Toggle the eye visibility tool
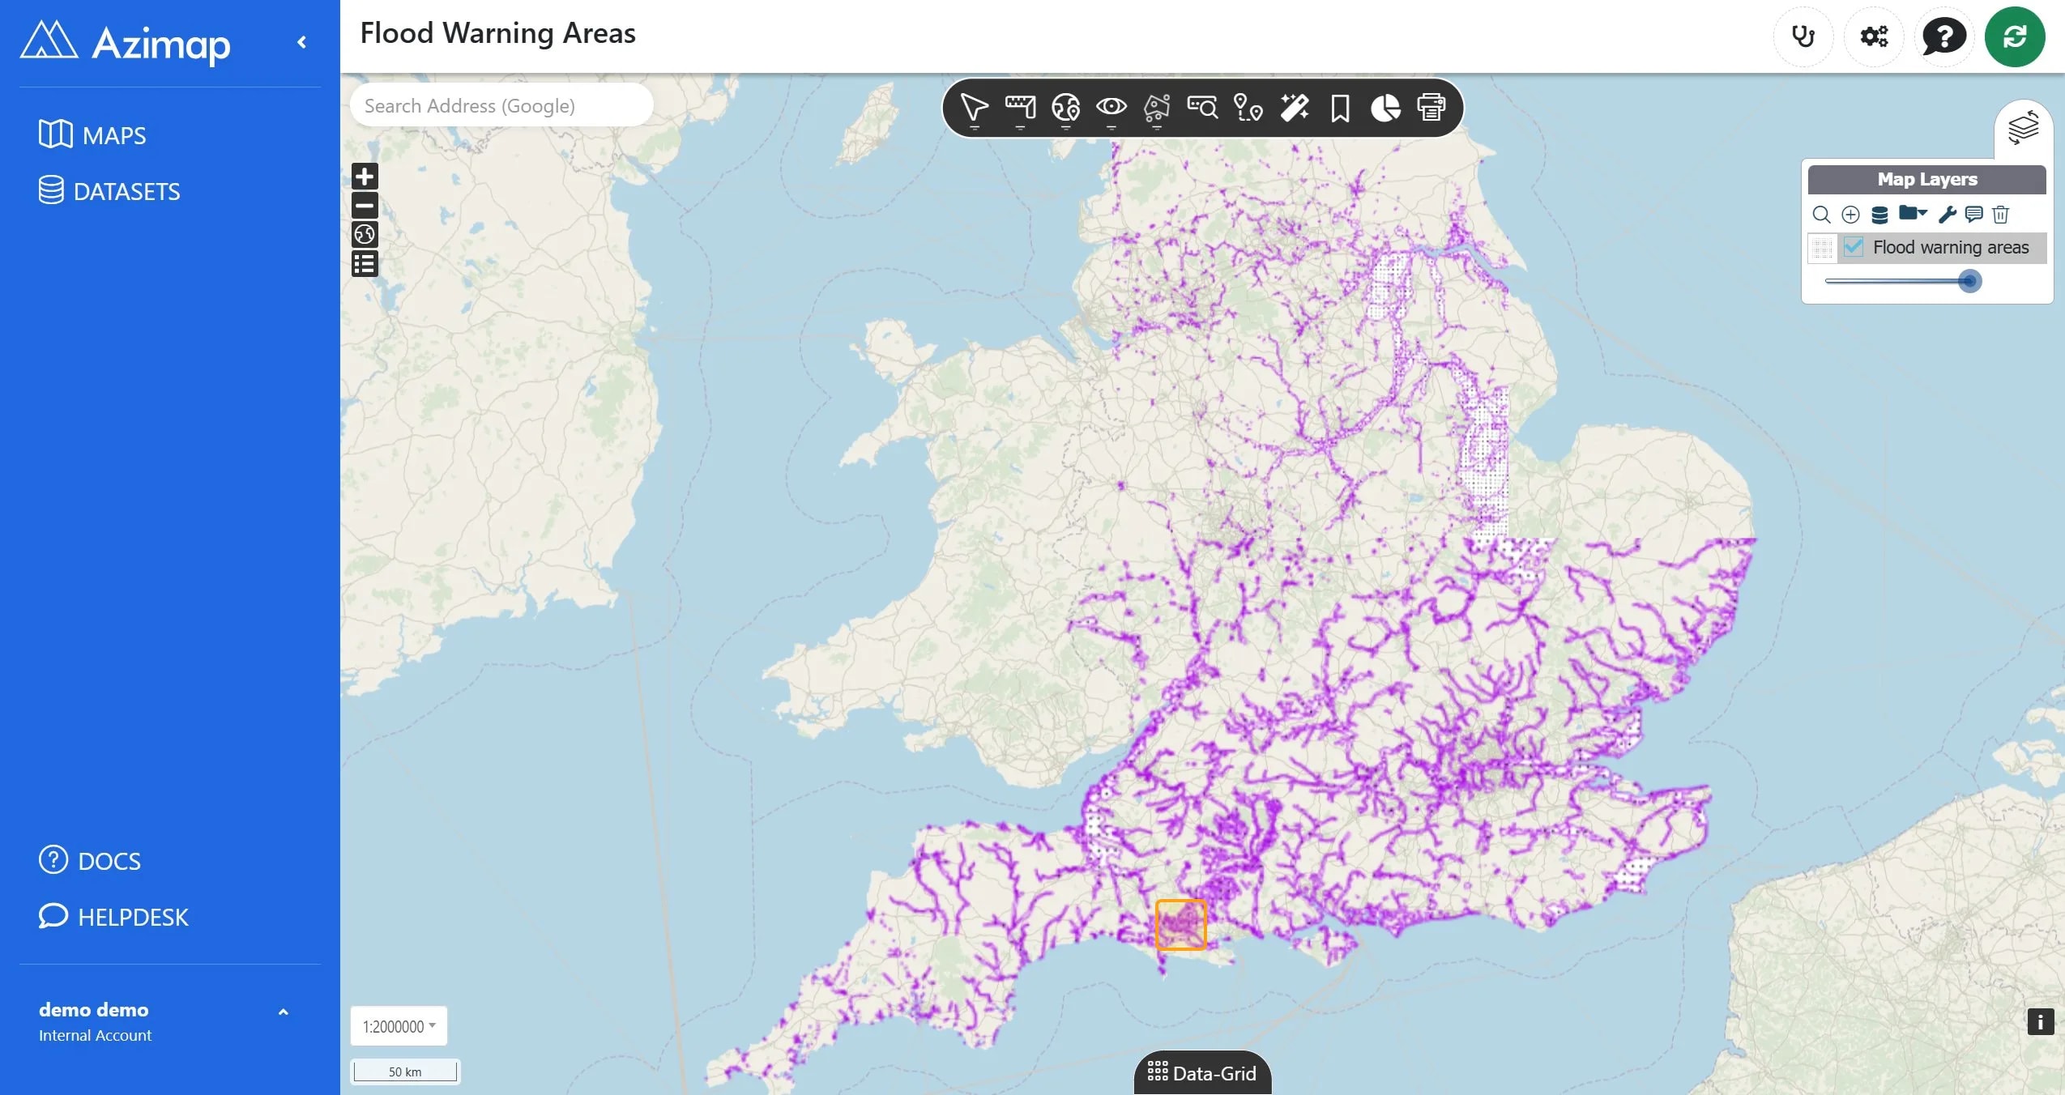 tap(1111, 109)
